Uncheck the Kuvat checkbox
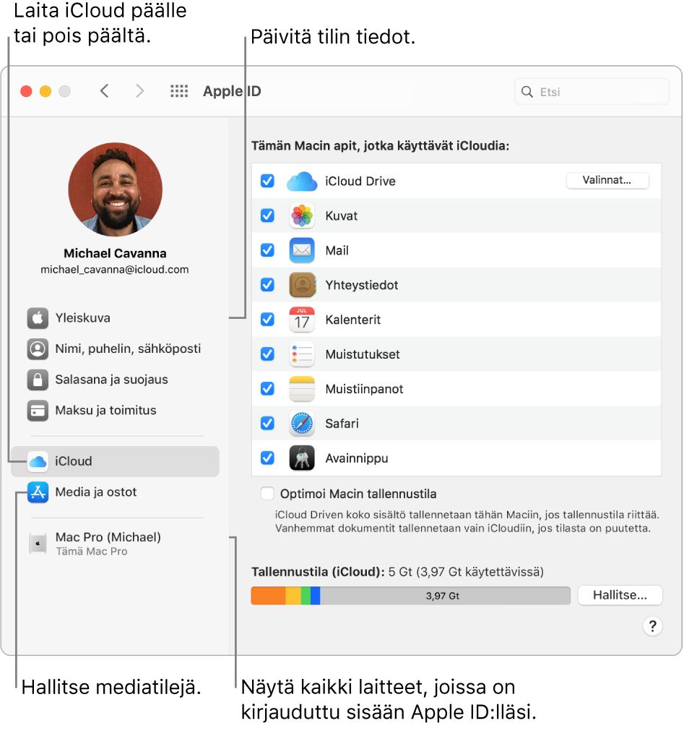Image resolution: width=684 pixels, height=731 pixels. point(267,215)
